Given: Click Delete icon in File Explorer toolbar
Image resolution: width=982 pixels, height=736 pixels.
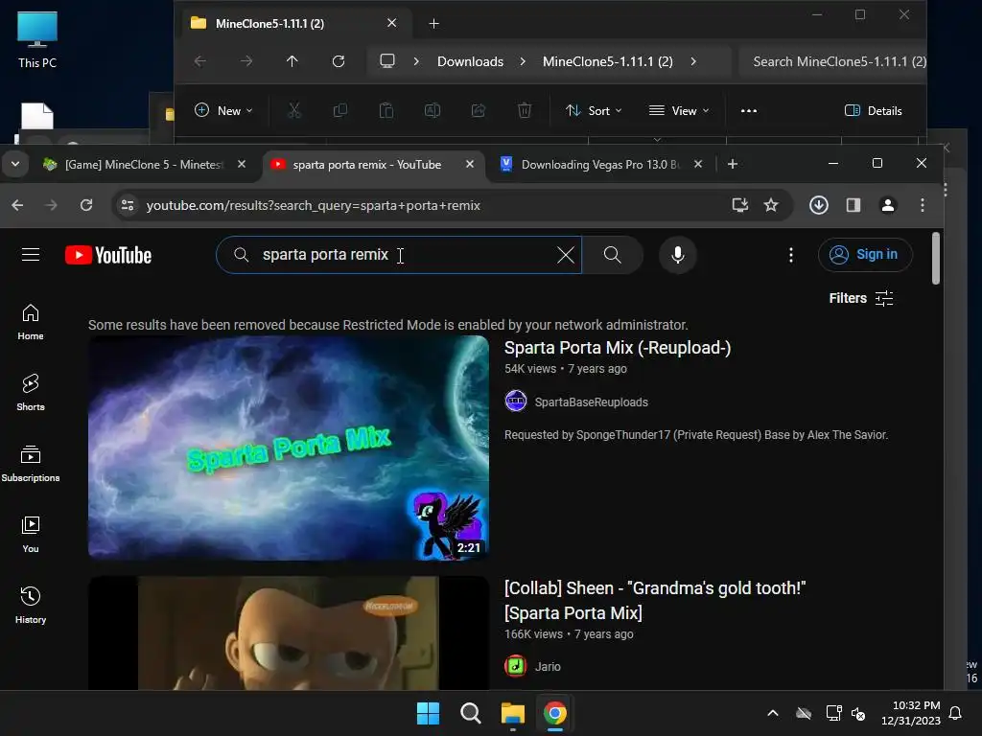Looking at the screenshot, I should point(525,111).
